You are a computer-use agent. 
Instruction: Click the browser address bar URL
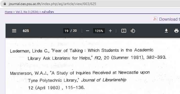(x=52, y=4)
